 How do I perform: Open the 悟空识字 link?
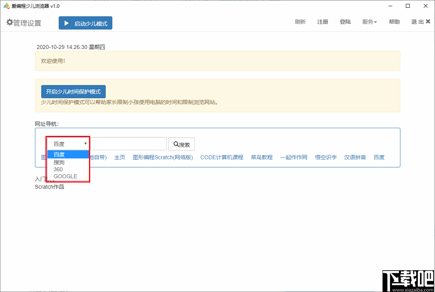(326, 157)
